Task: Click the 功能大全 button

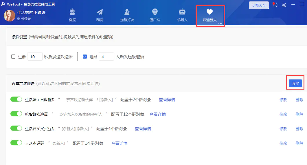Action: [259, 5]
